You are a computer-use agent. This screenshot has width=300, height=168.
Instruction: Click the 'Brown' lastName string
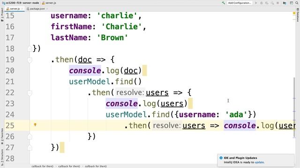[x=112, y=37]
